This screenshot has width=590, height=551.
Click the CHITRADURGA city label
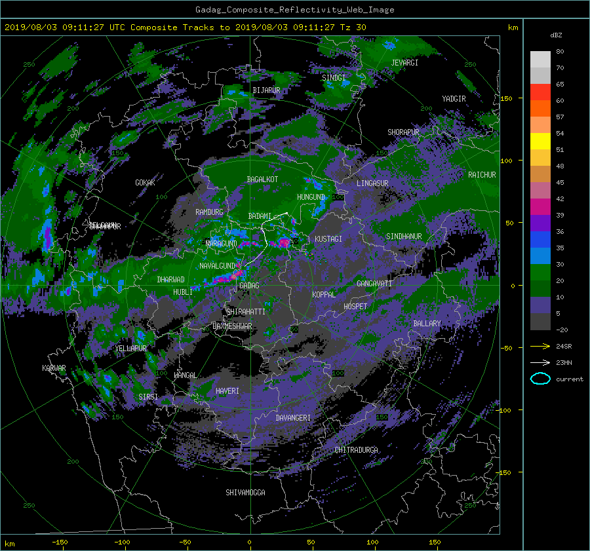[x=356, y=450]
